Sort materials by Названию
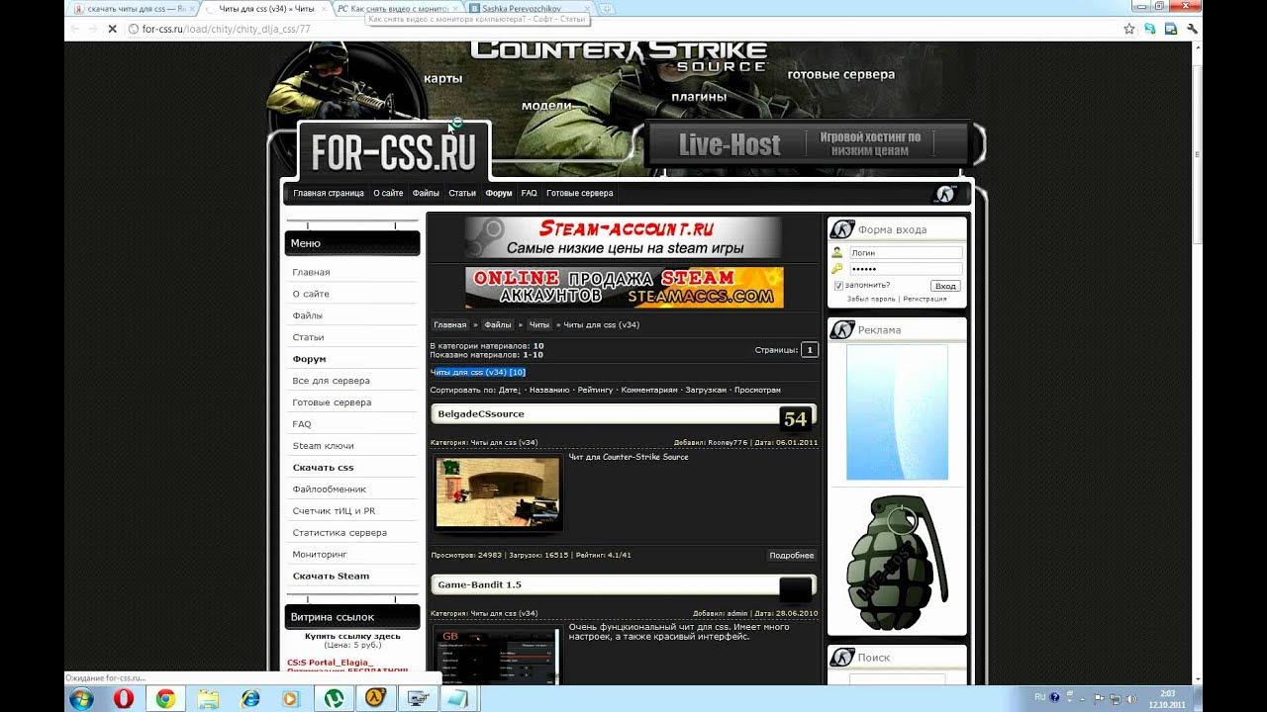 (549, 391)
